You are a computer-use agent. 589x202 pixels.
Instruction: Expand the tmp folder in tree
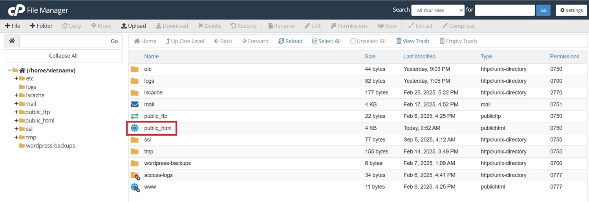[16, 137]
